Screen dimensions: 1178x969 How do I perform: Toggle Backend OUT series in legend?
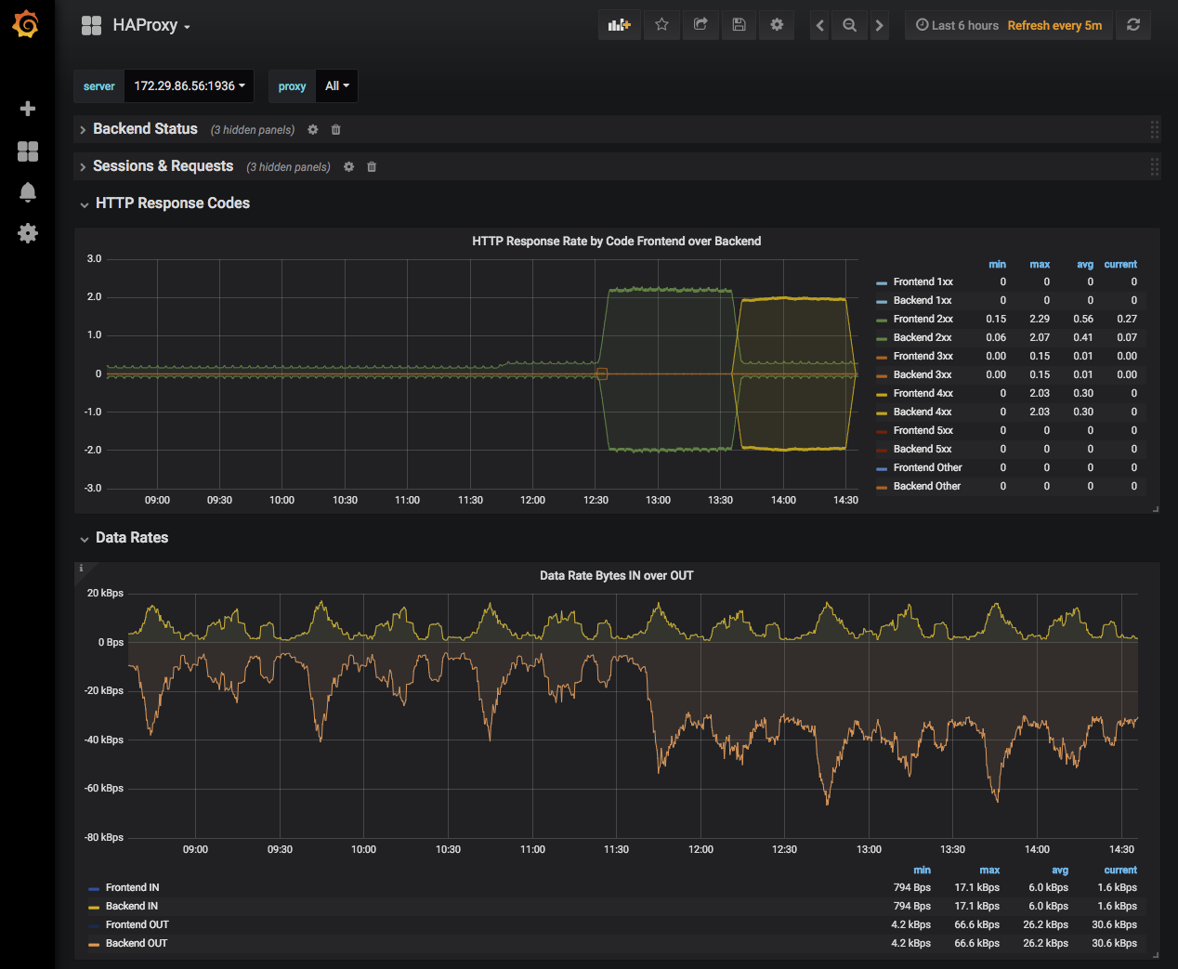coord(136,943)
